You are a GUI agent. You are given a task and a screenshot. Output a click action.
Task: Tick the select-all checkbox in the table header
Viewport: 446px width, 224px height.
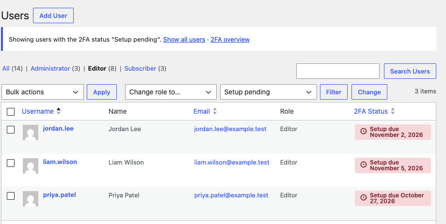(x=11, y=112)
